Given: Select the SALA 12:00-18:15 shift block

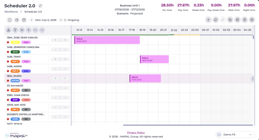Looking at the screenshot, I should 107,40.
